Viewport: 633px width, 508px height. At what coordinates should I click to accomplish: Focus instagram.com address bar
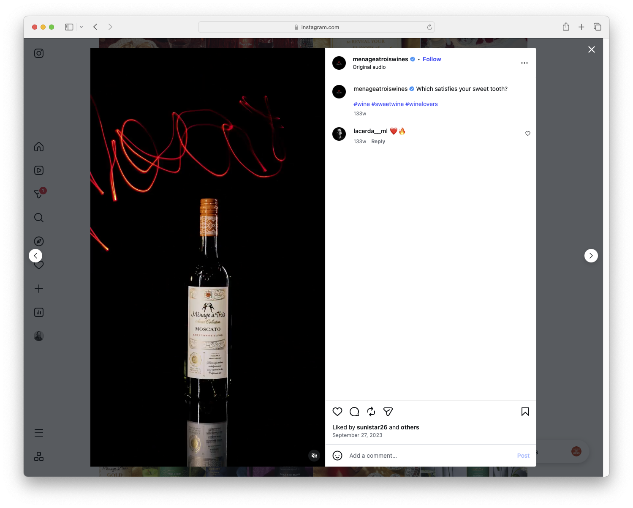pos(316,27)
